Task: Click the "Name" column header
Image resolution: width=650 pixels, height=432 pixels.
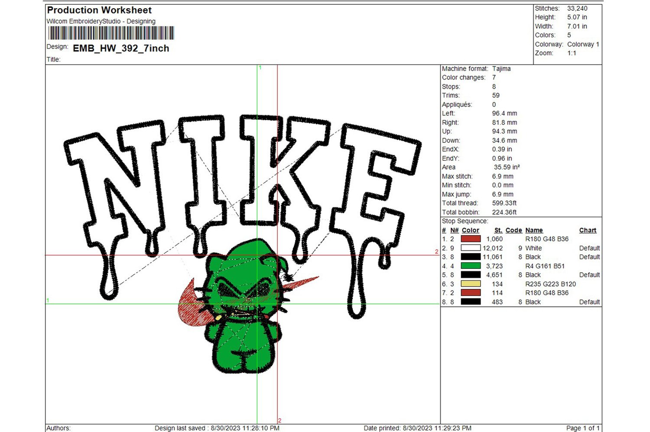Action: click(x=534, y=230)
